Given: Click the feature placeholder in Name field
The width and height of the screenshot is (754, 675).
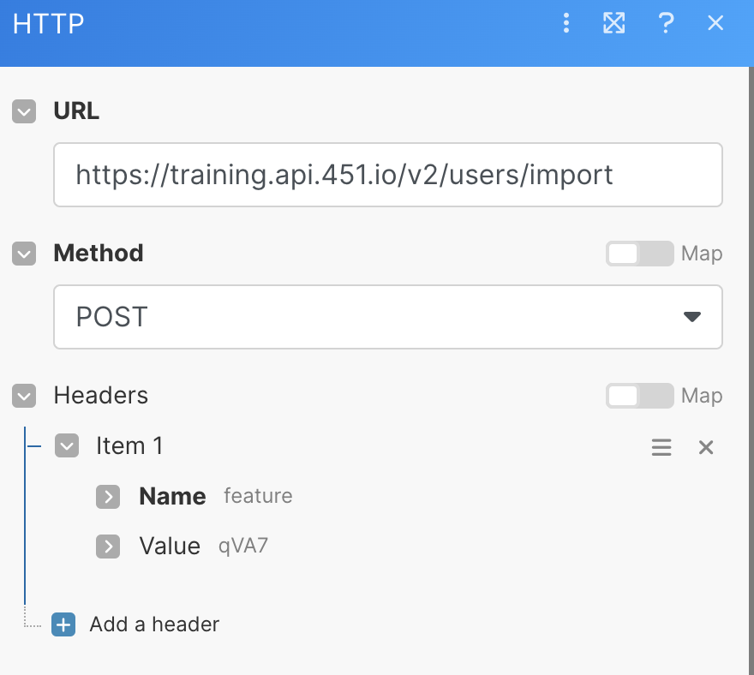Looking at the screenshot, I should 258,496.
